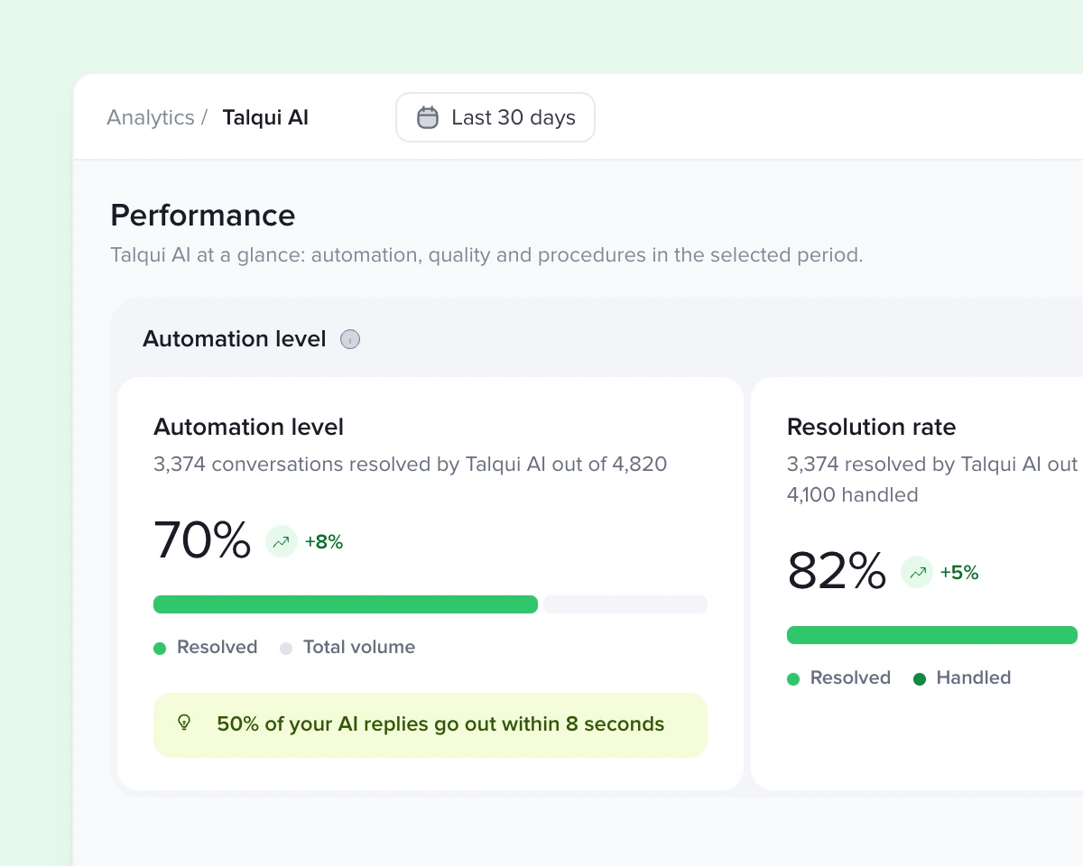Open the Last 30 days date range dropdown
This screenshot has height=866, width=1083.
(x=495, y=117)
